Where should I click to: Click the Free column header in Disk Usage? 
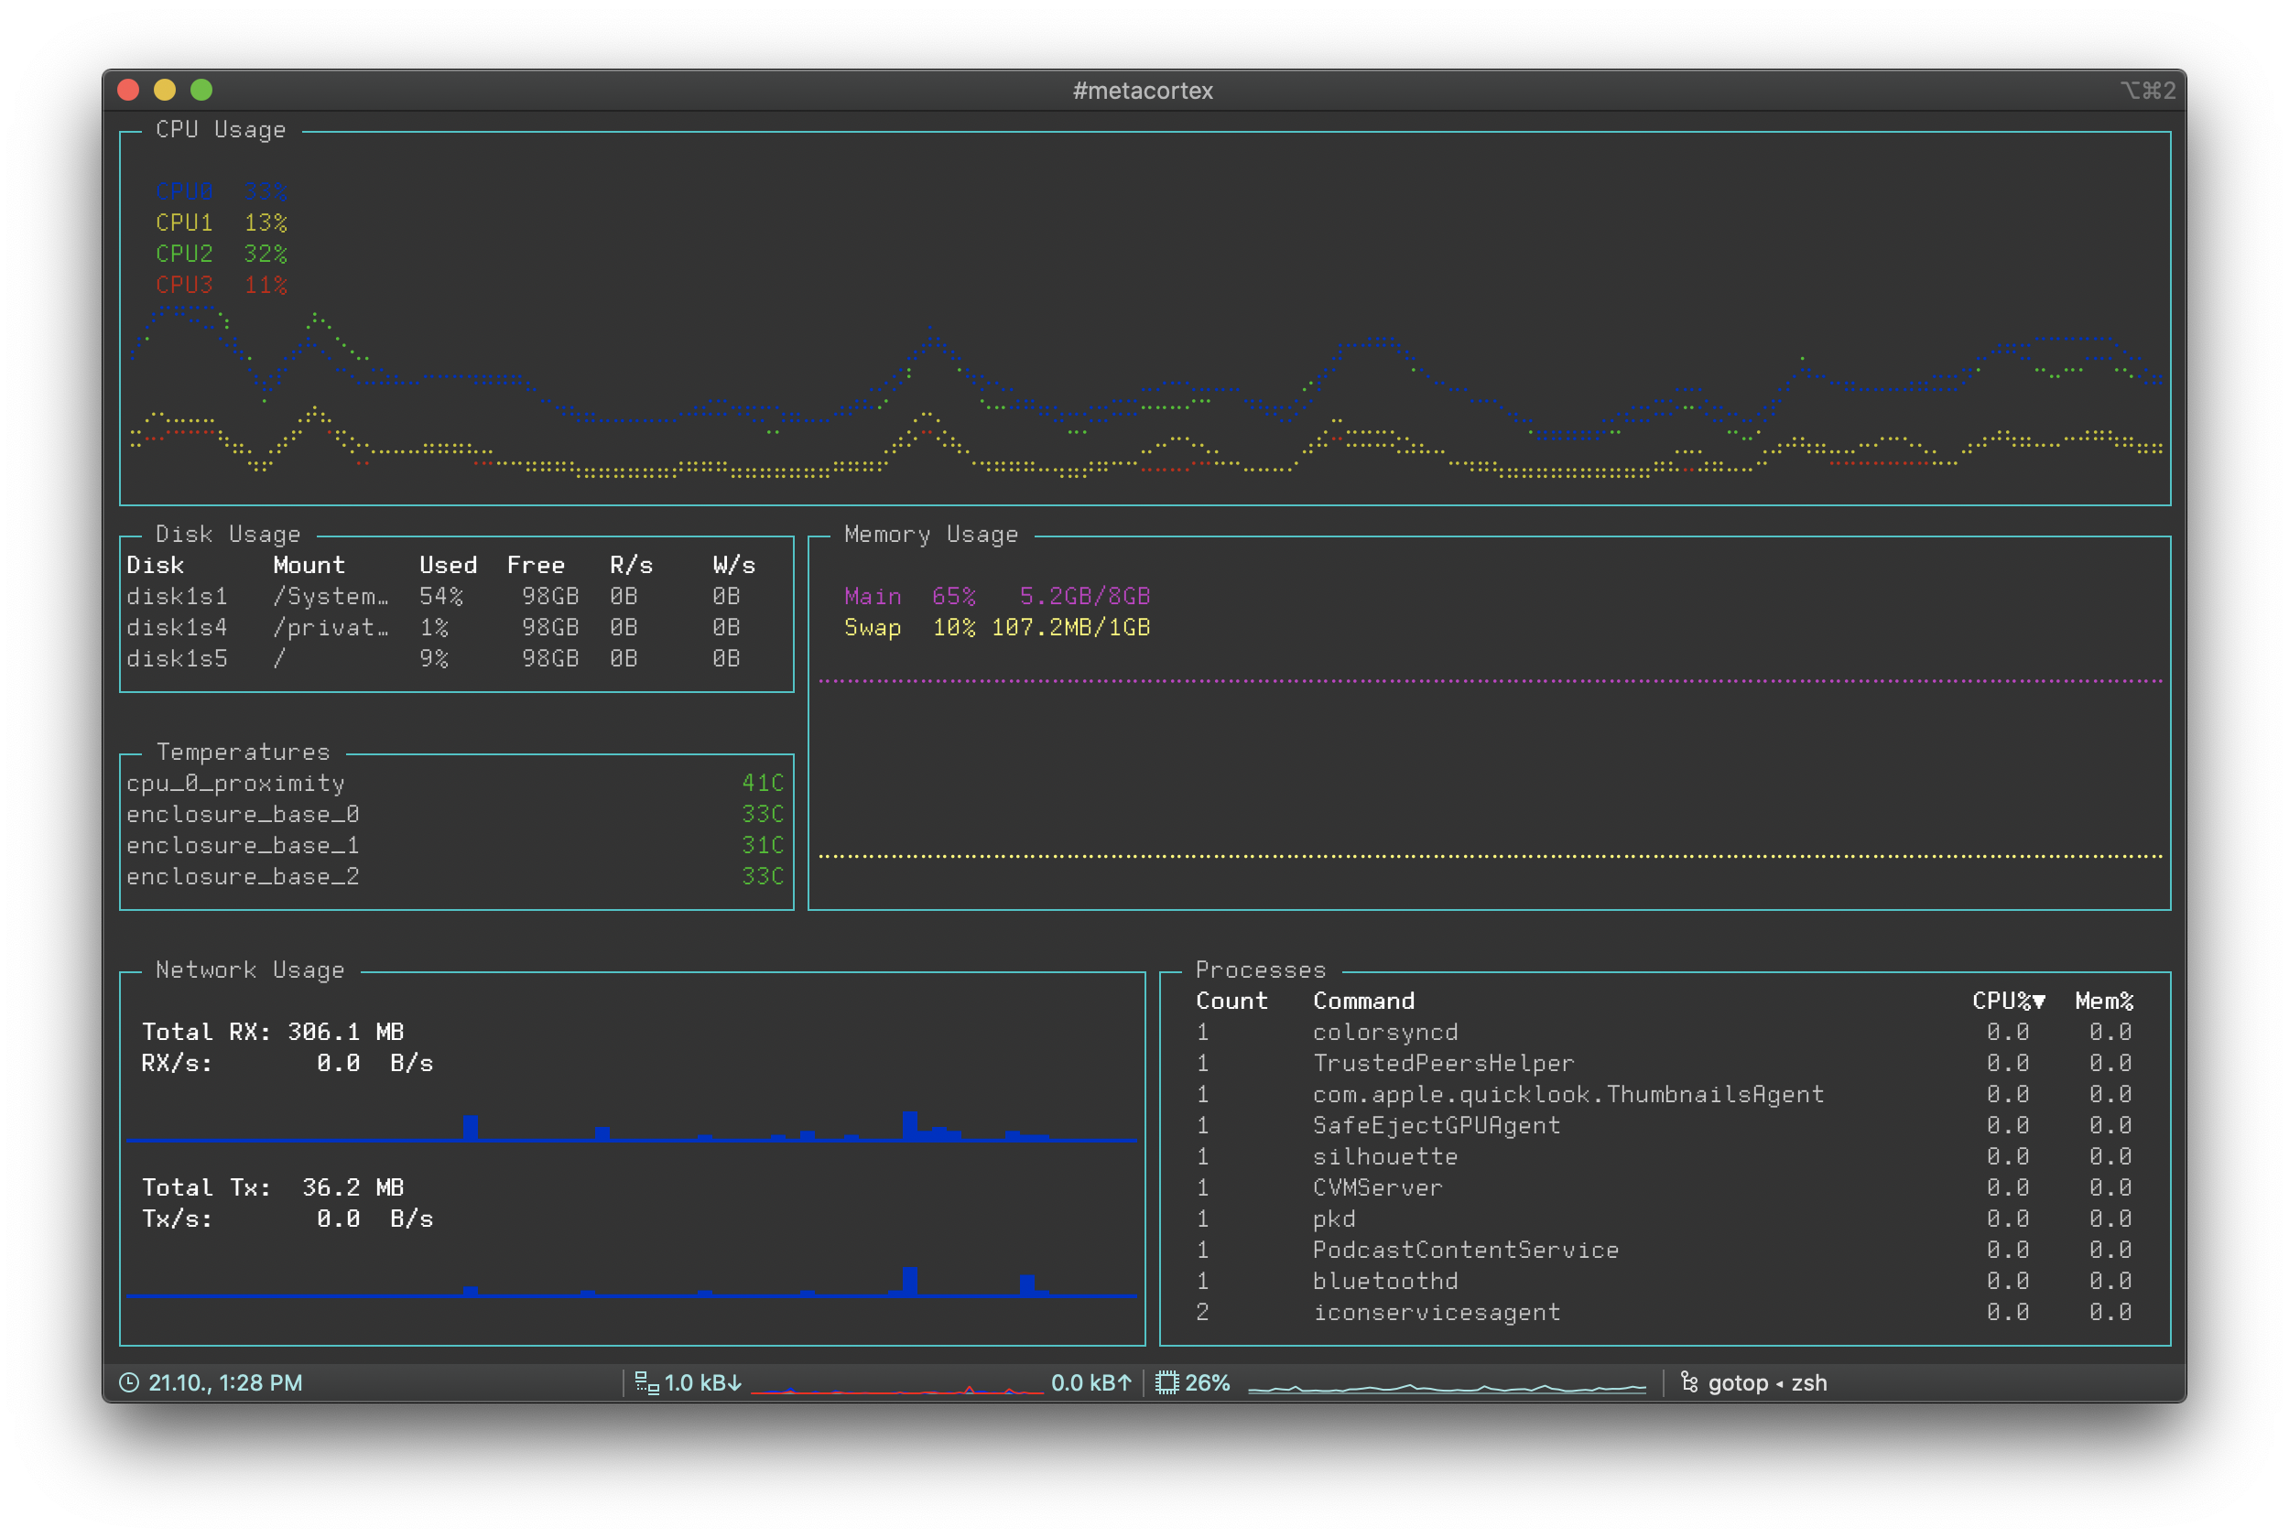[536, 566]
